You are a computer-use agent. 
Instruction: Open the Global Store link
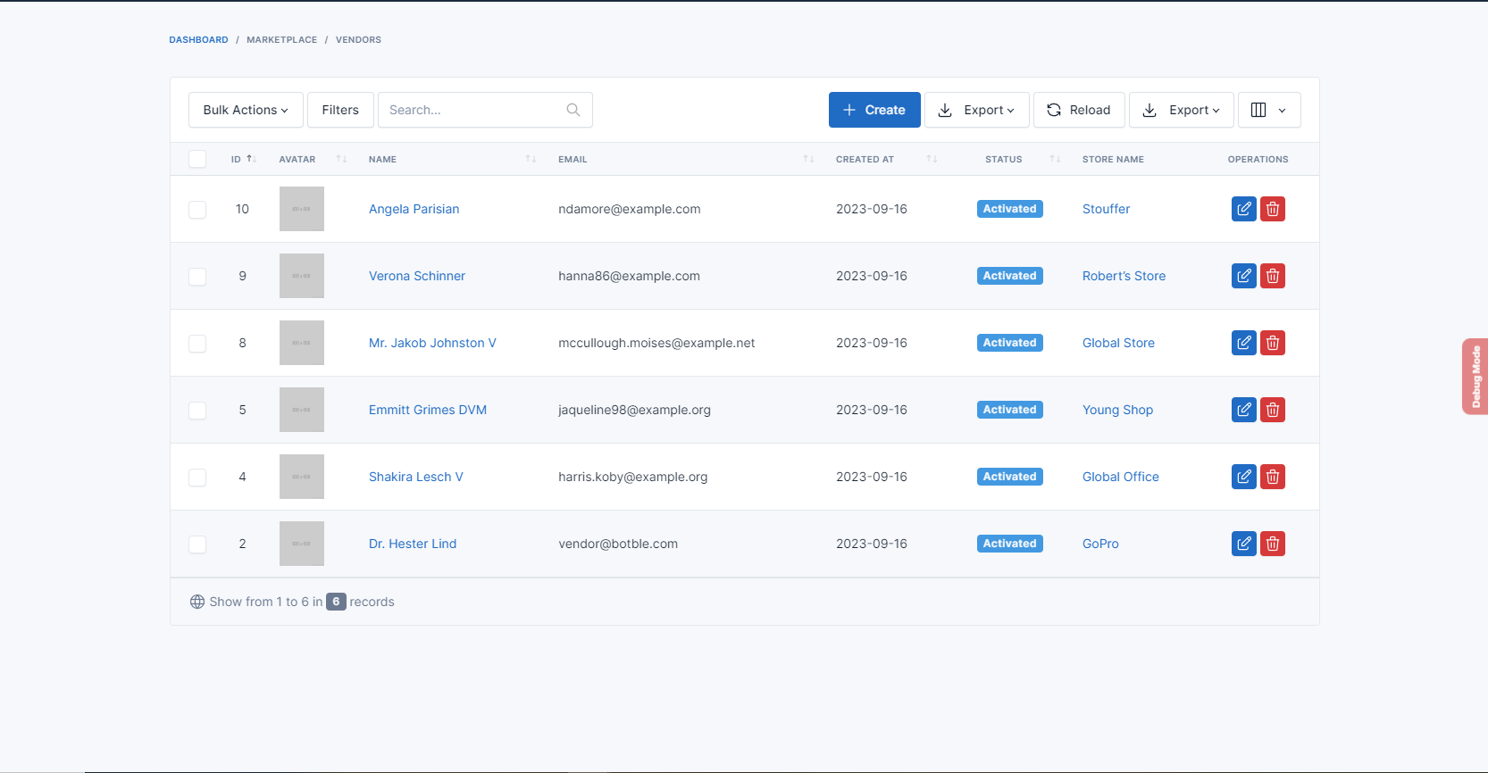click(x=1118, y=343)
